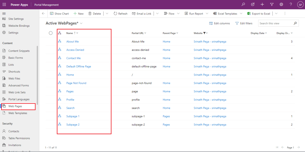This screenshot has height=152, width=305.
Task: Toggle the select-all rows circle
Action: coord(51,33)
